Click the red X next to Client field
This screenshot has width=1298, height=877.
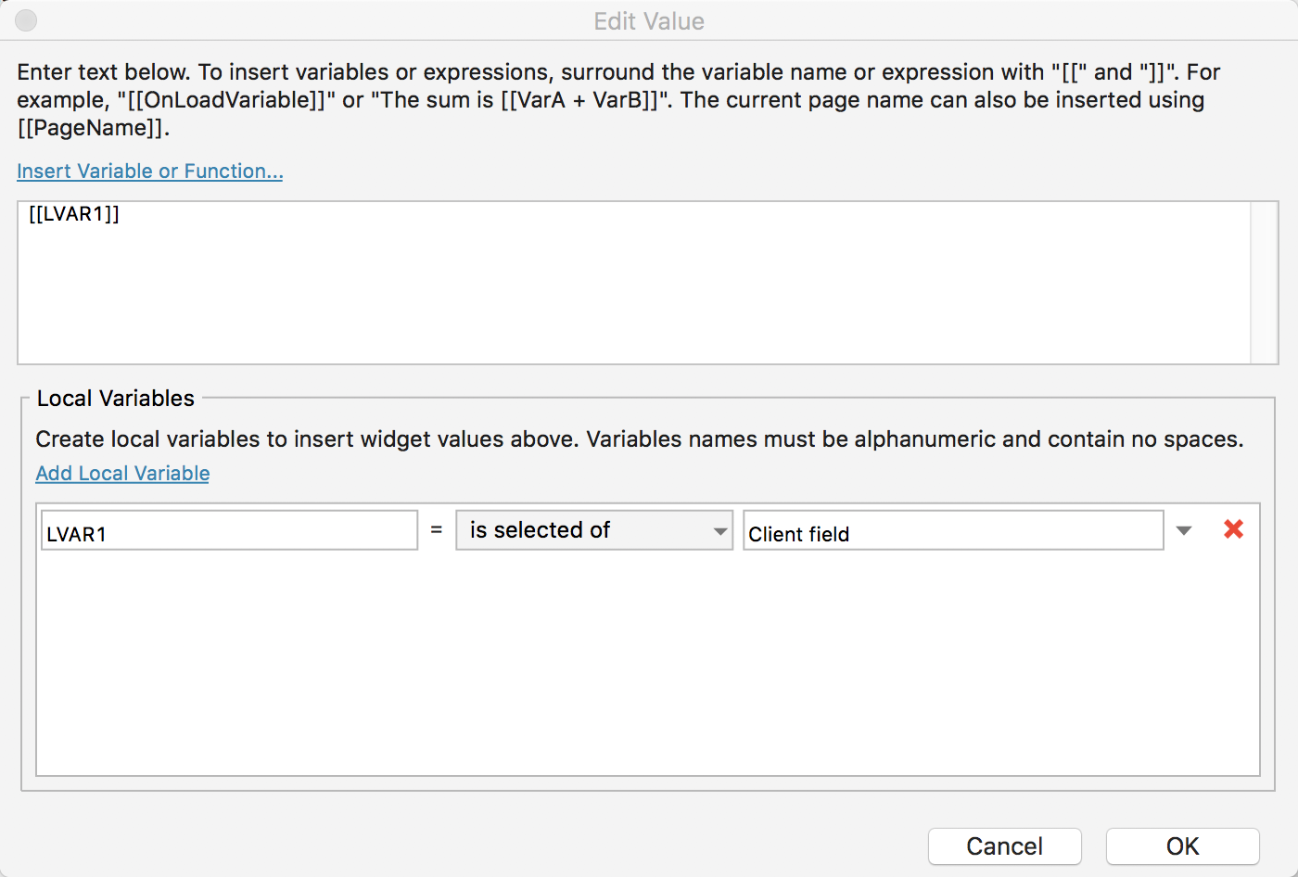point(1233,529)
